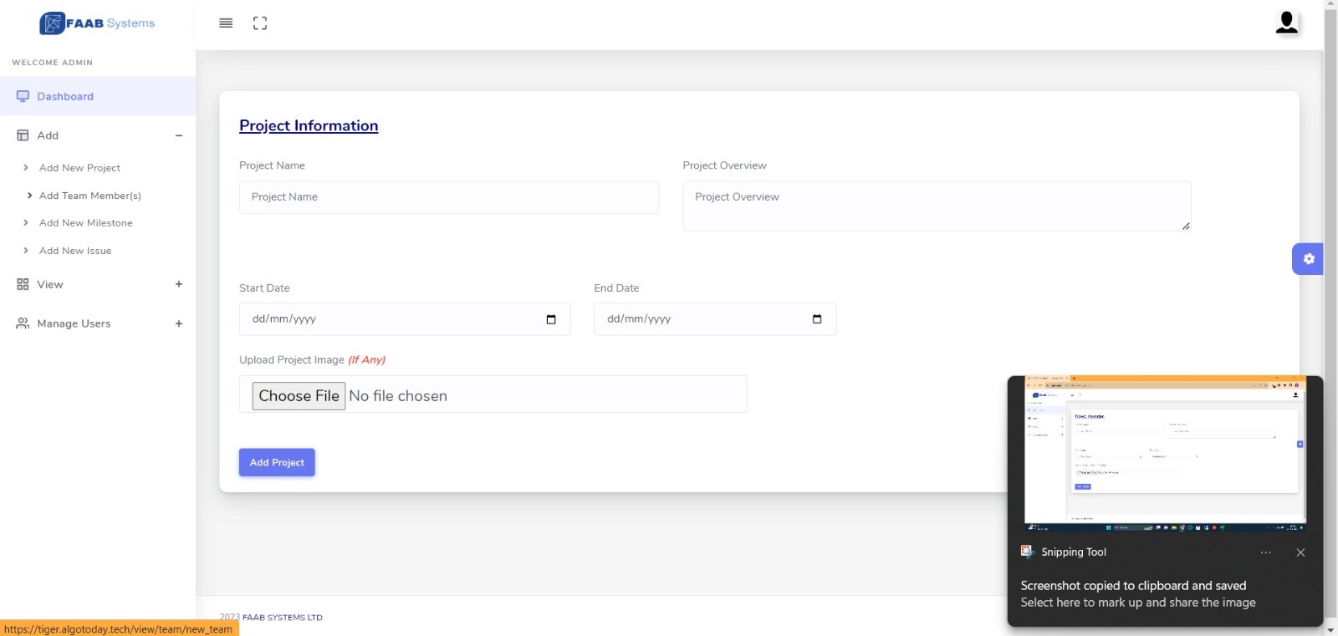Open End Date calendar picker icon
The width and height of the screenshot is (1338, 636).
point(817,319)
